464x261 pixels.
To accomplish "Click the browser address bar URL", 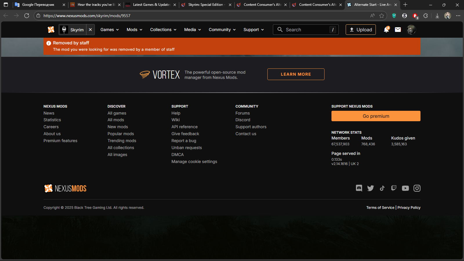I will point(87,16).
